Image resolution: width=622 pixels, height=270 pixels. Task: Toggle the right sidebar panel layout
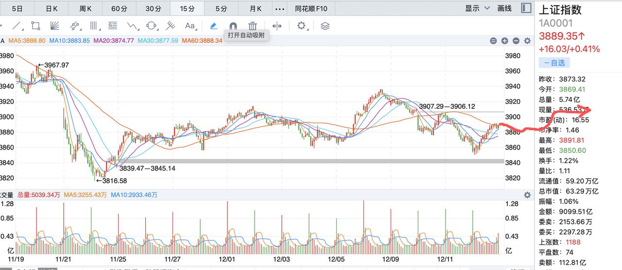click(526, 8)
